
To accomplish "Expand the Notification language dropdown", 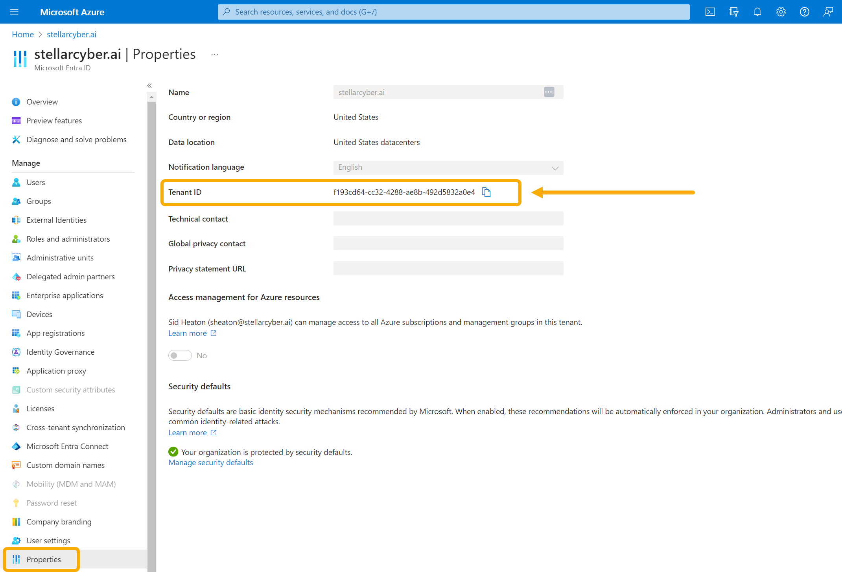I will 448,167.
